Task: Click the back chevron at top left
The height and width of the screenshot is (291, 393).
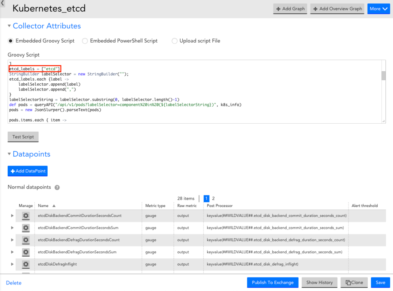Action: (x=2, y=4)
